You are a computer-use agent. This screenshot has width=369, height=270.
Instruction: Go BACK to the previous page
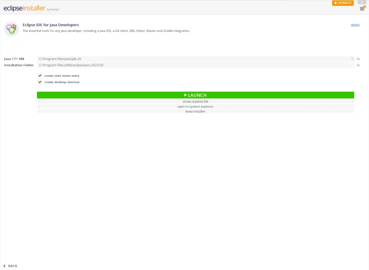click(10, 266)
